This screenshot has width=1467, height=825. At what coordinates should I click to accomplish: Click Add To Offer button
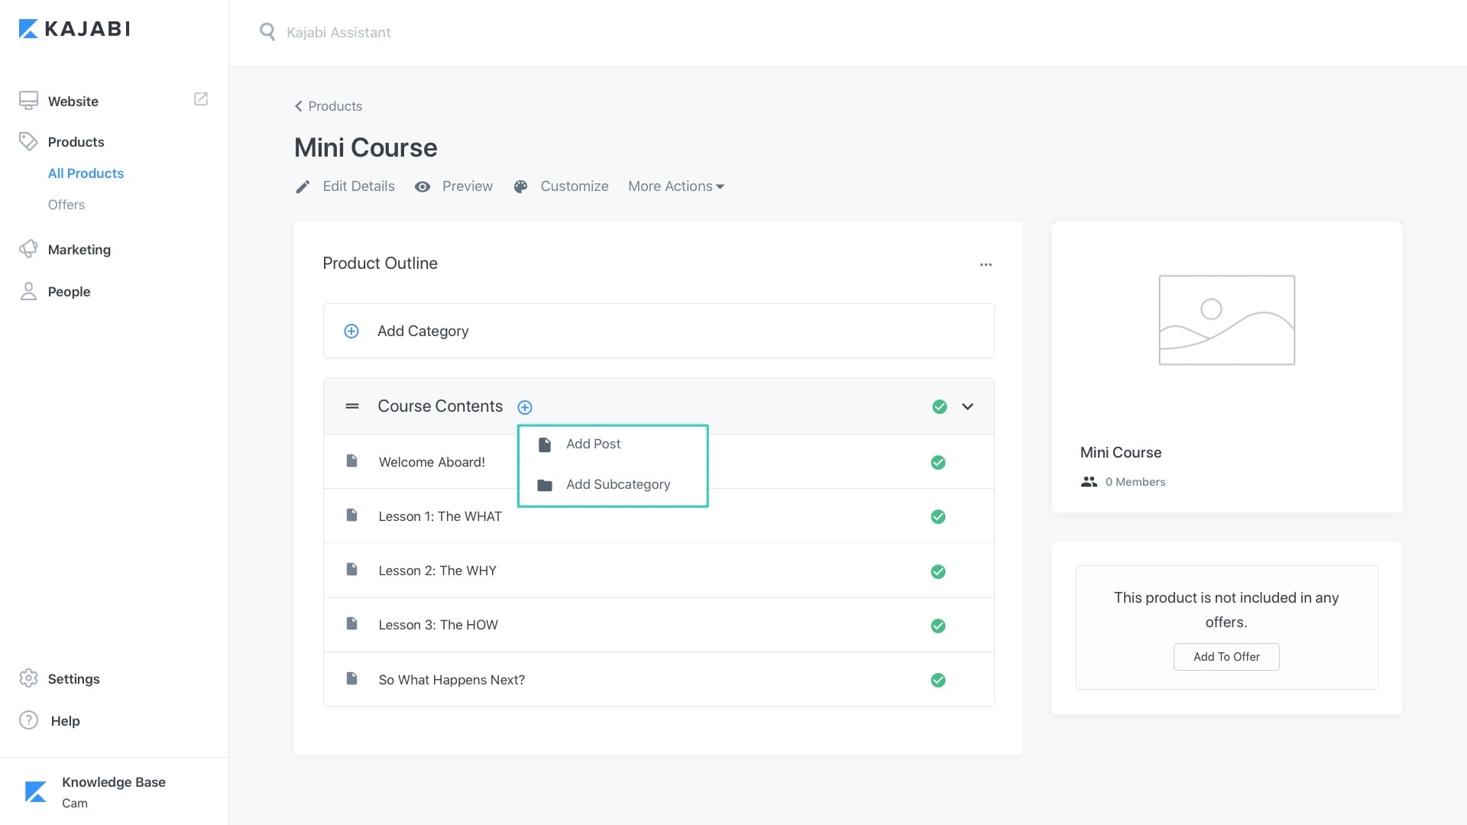(1226, 657)
